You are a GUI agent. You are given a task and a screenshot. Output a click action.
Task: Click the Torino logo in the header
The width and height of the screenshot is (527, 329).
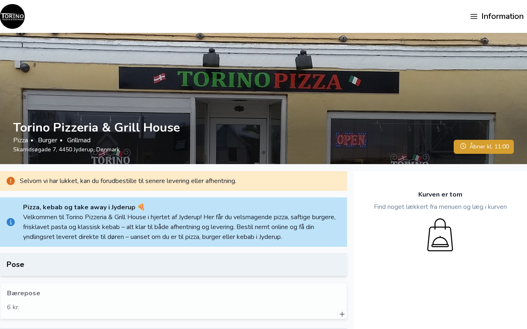(12, 16)
